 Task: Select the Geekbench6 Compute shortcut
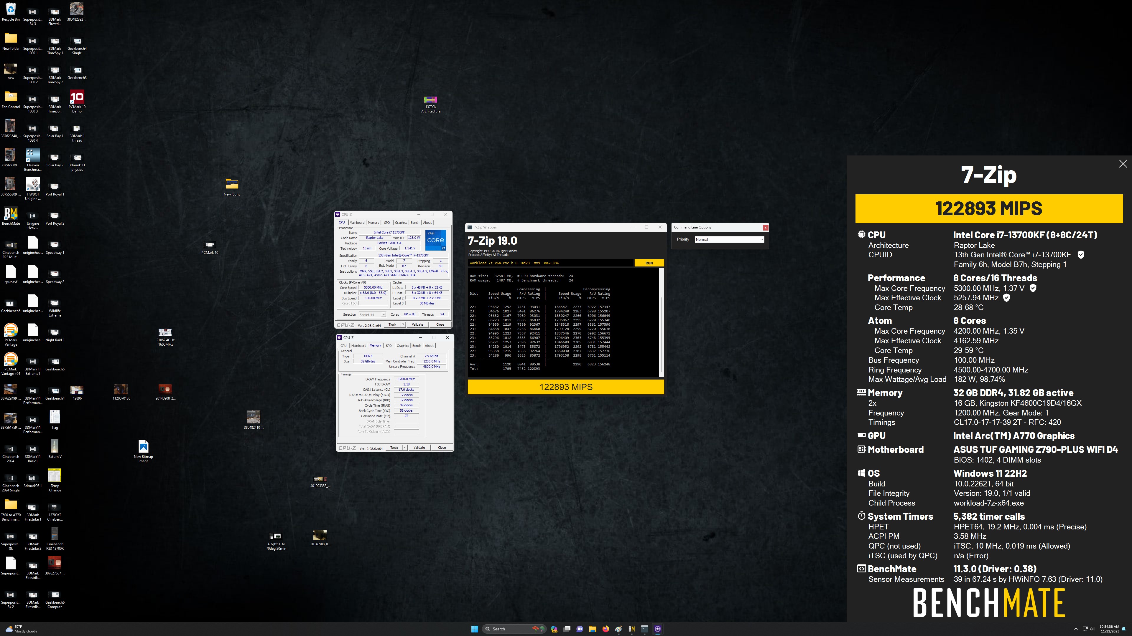[x=55, y=599]
